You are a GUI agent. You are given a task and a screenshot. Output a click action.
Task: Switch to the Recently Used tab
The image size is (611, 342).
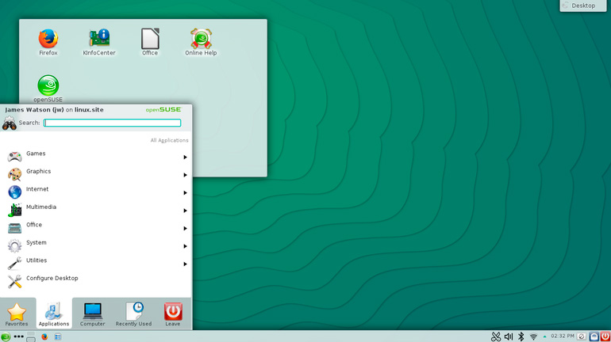133,314
